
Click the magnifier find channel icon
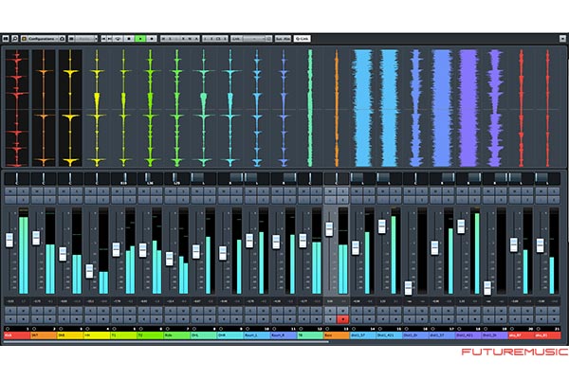click(15, 39)
